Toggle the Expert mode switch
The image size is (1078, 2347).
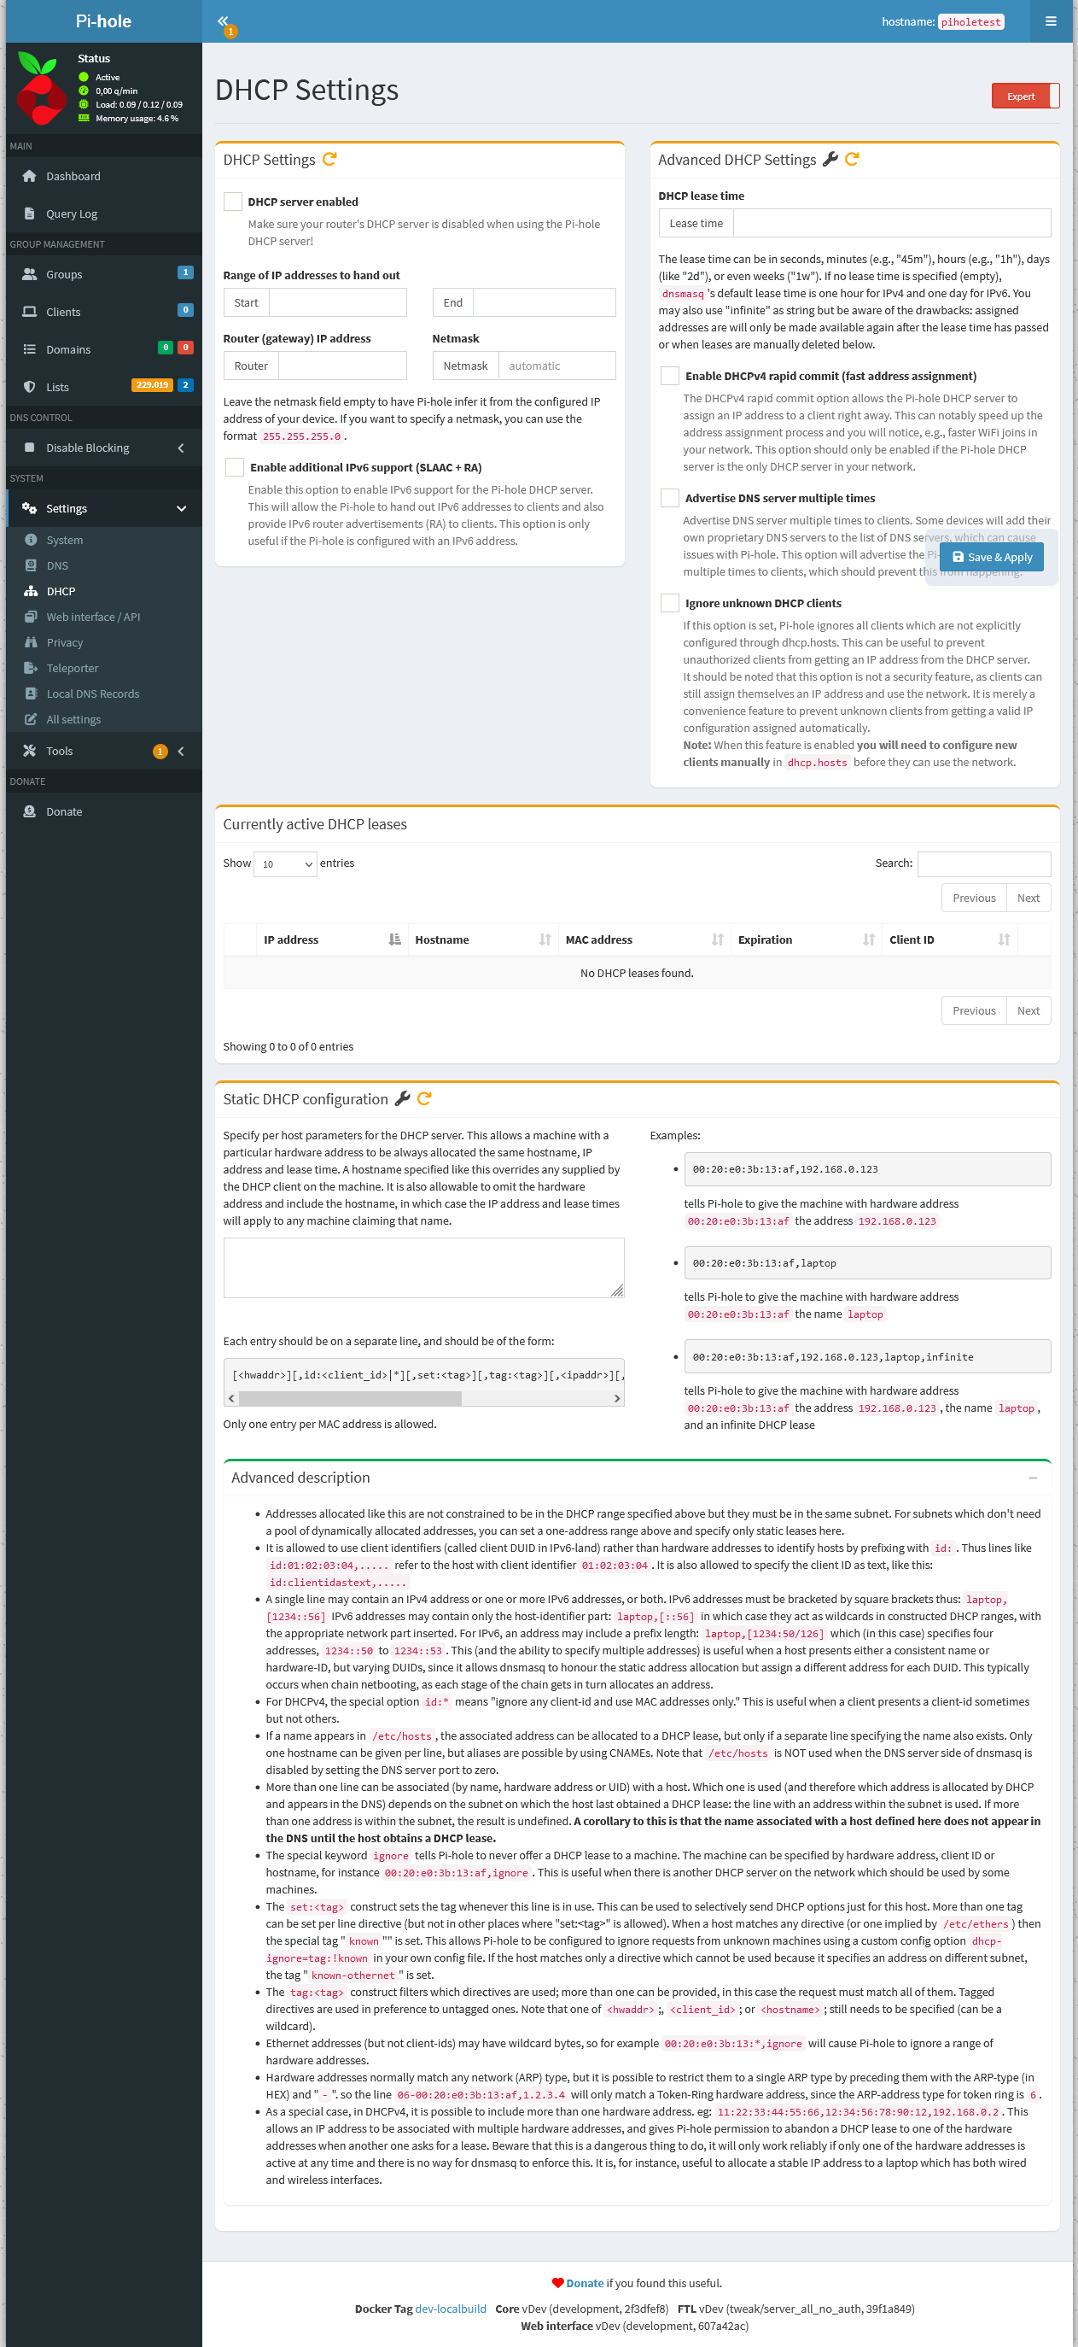[1025, 96]
